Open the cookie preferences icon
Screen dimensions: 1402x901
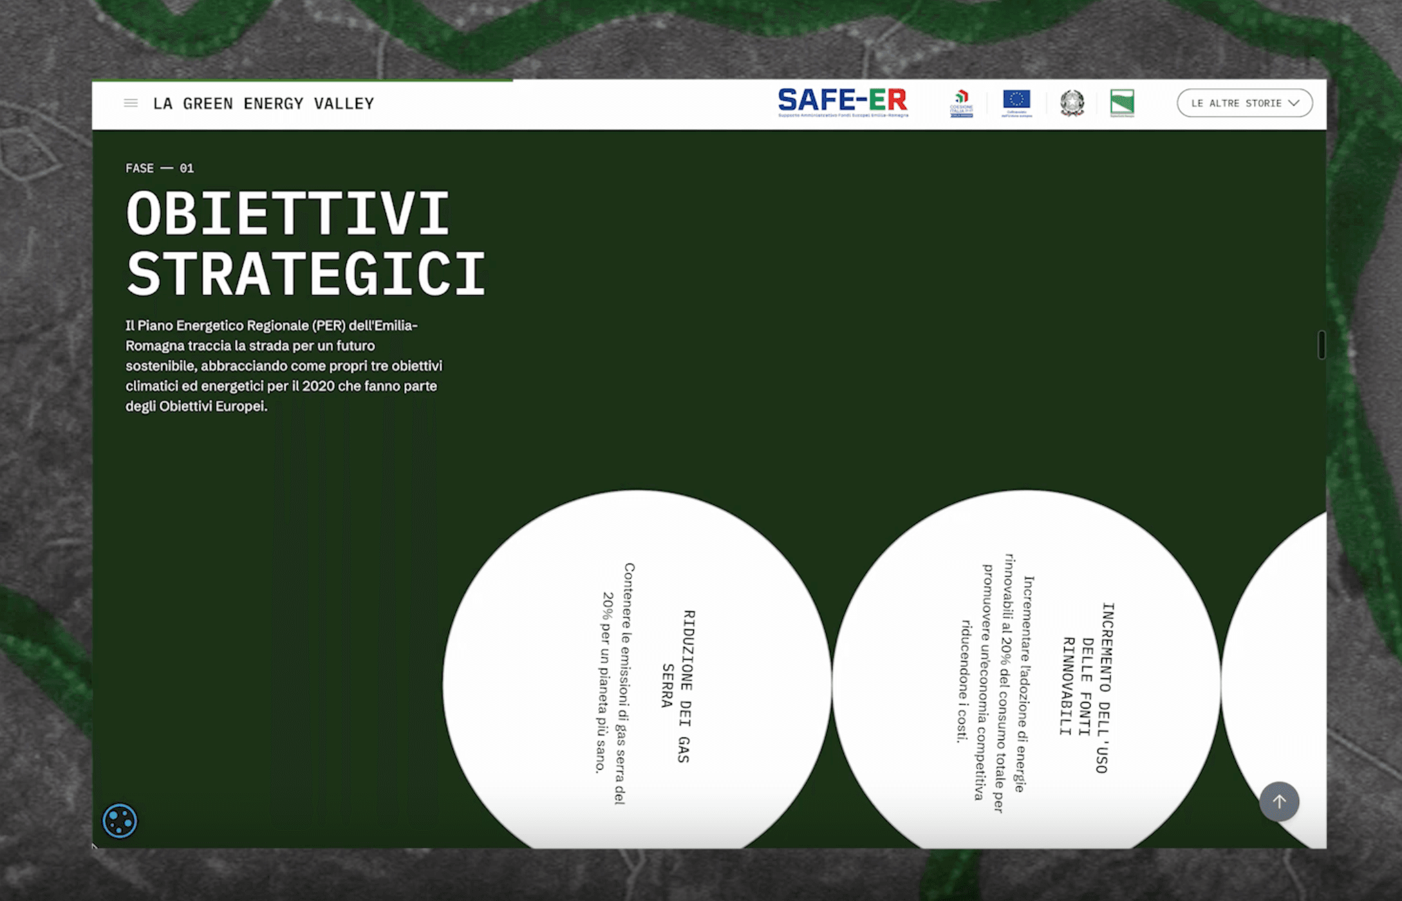[x=120, y=821]
